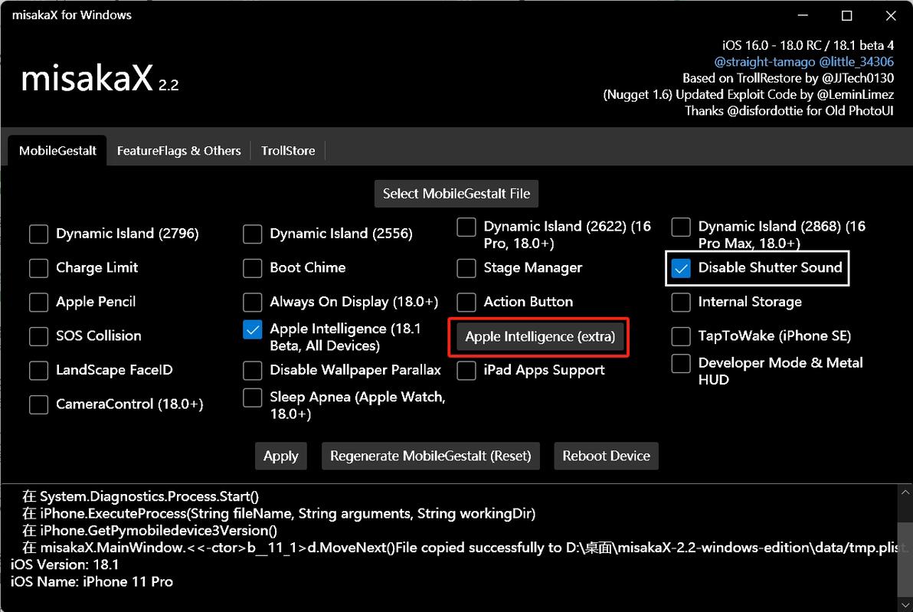Check the Always On Display (18.0+) box
The height and width of the screenshot is (612, 913).
(x=253, y=302)
